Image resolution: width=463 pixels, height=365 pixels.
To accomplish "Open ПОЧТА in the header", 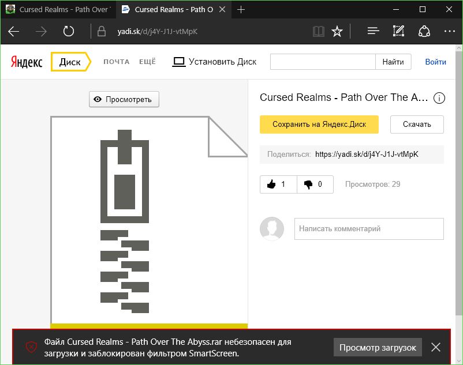I will [117, 62].
